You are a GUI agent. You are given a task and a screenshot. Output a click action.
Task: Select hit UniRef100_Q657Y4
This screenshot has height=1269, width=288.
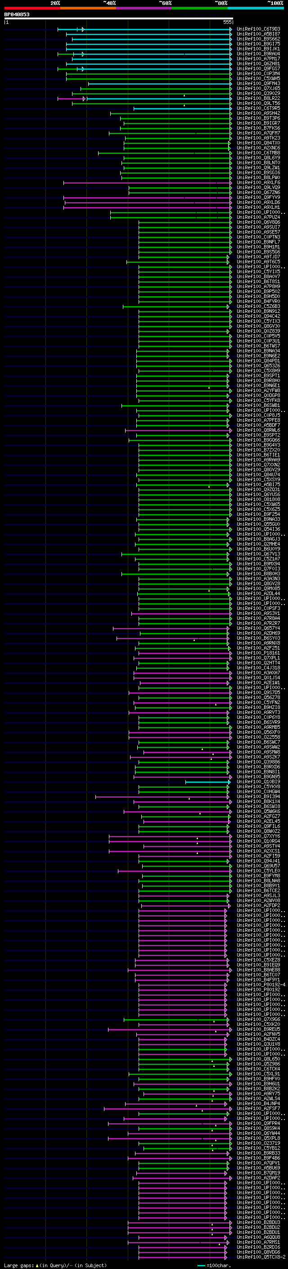[x=258, y=628]
